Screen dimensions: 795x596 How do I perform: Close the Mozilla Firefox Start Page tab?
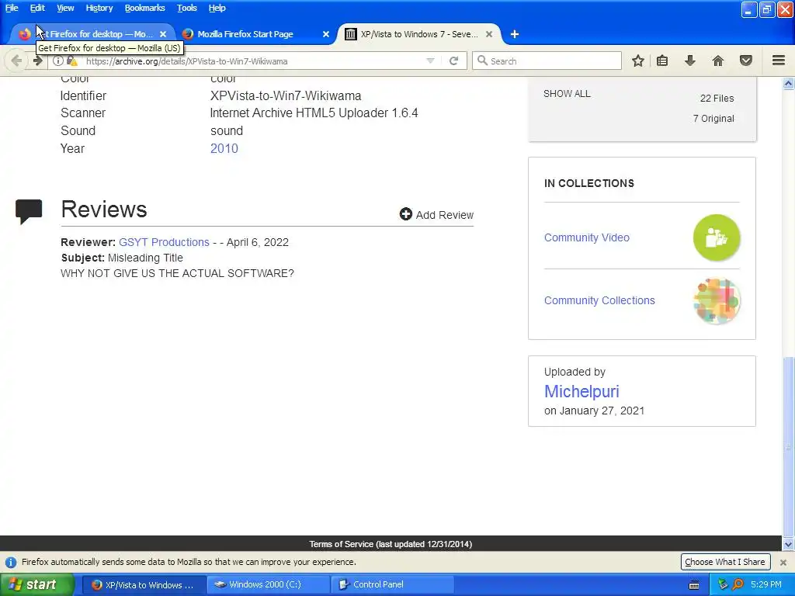pos(326,34)
